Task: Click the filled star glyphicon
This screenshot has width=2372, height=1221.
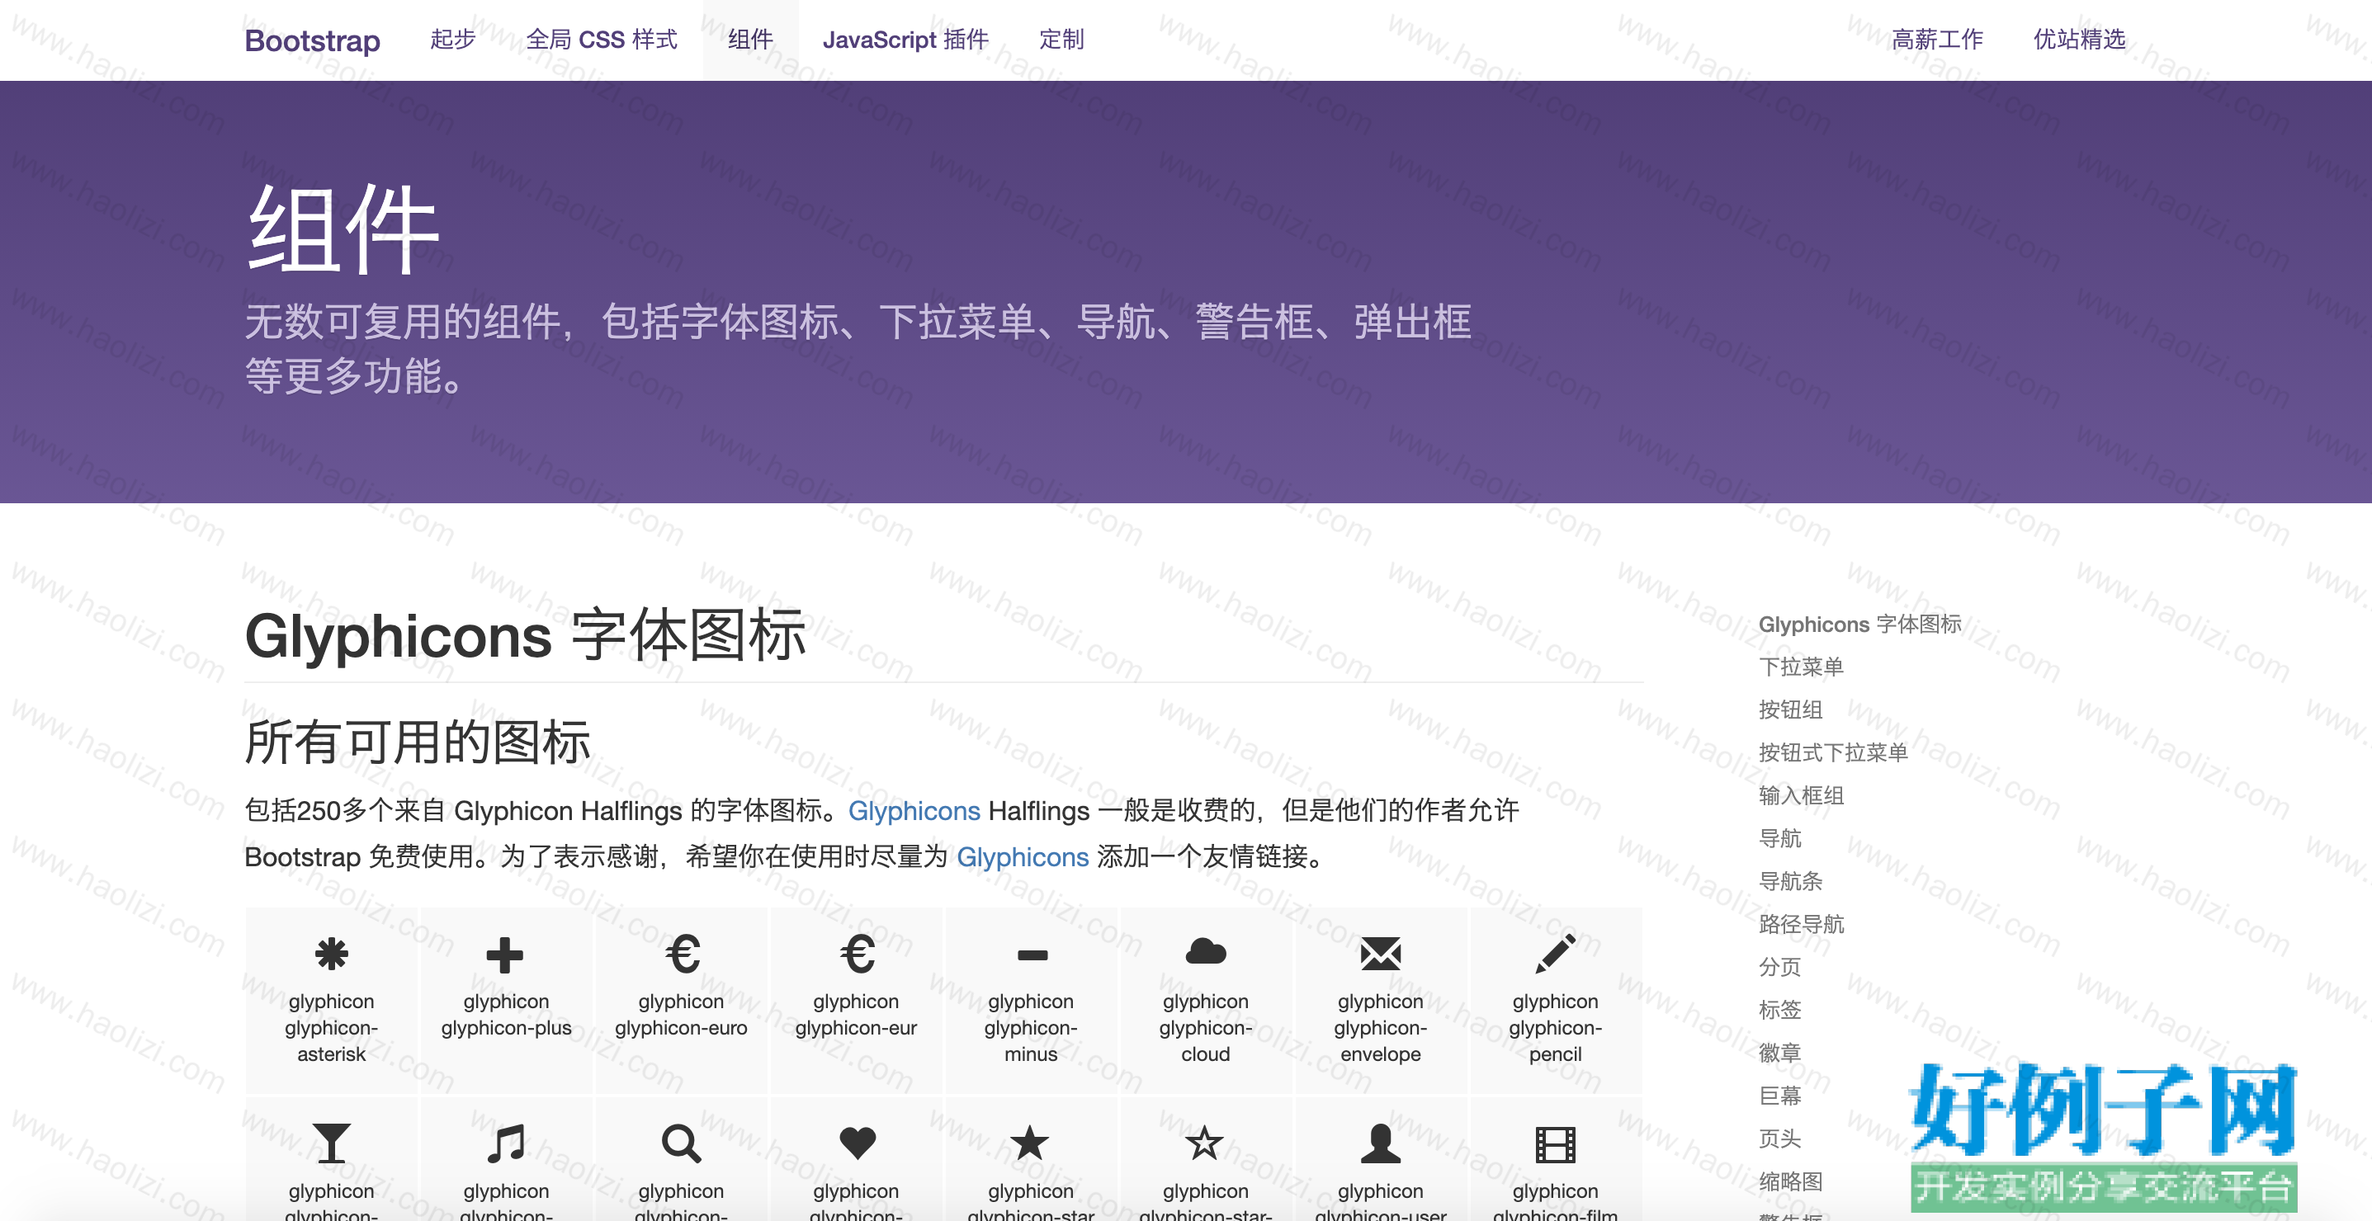Action: 1029,1143
